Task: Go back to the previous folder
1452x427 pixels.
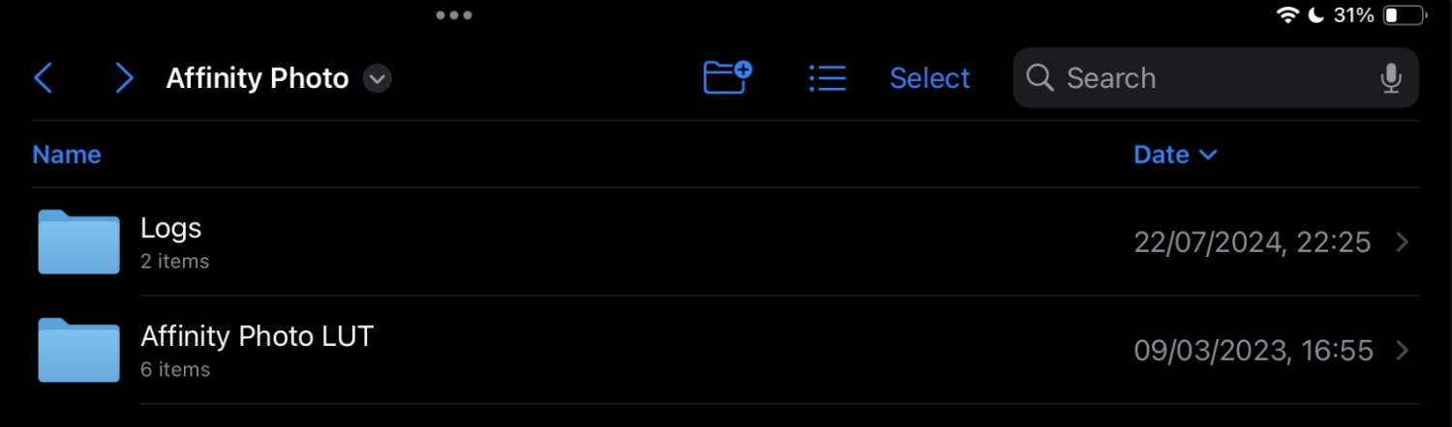Action: tap(43, 78)
